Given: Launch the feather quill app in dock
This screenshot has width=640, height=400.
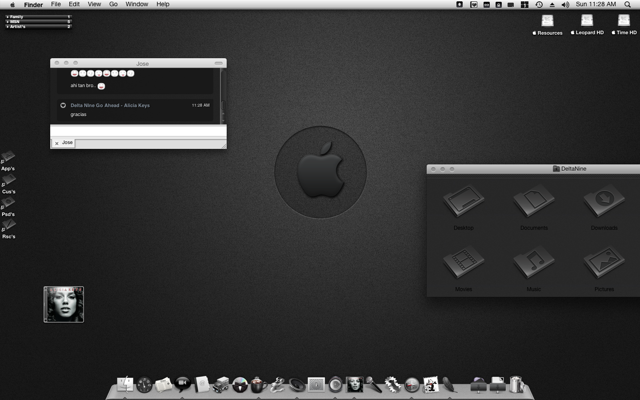Looking at the screenshot, I should pos(450,385).
